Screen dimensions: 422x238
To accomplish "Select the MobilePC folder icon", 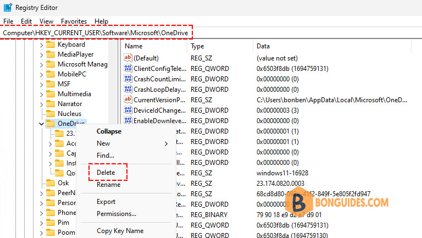I will (51, 74).
